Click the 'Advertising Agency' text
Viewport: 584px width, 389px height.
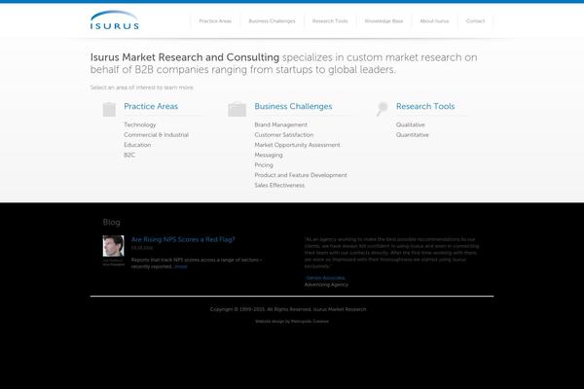pos(326,284)
